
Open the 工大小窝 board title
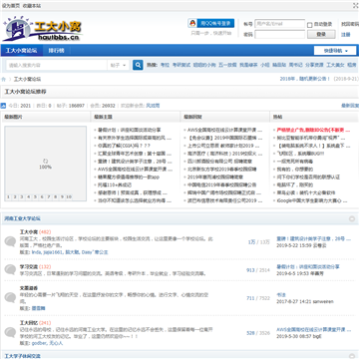pyautogui.click(x=29, y=231)
